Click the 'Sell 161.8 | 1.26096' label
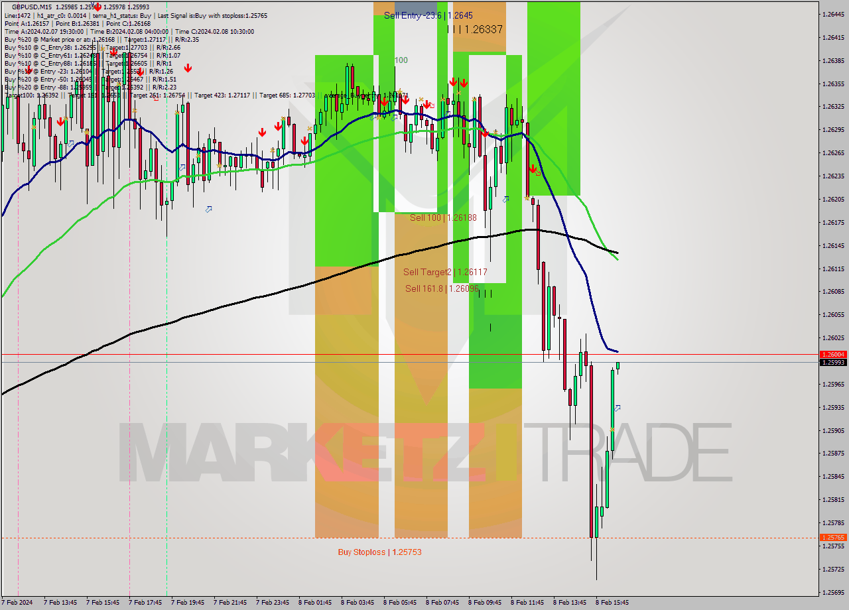Image resolution: width=849 pixels, height=610 pixels. (x=442, y=288)
